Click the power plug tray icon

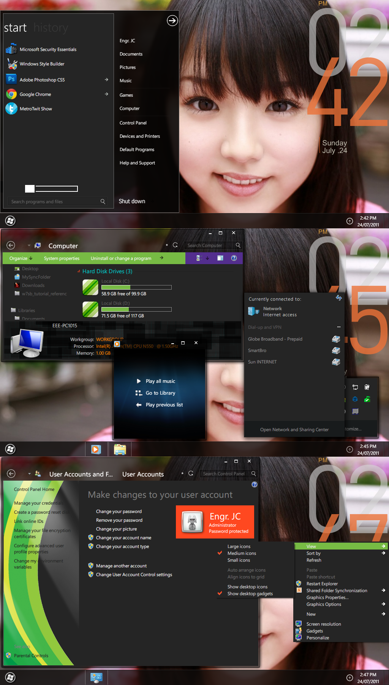pos(367,387)
